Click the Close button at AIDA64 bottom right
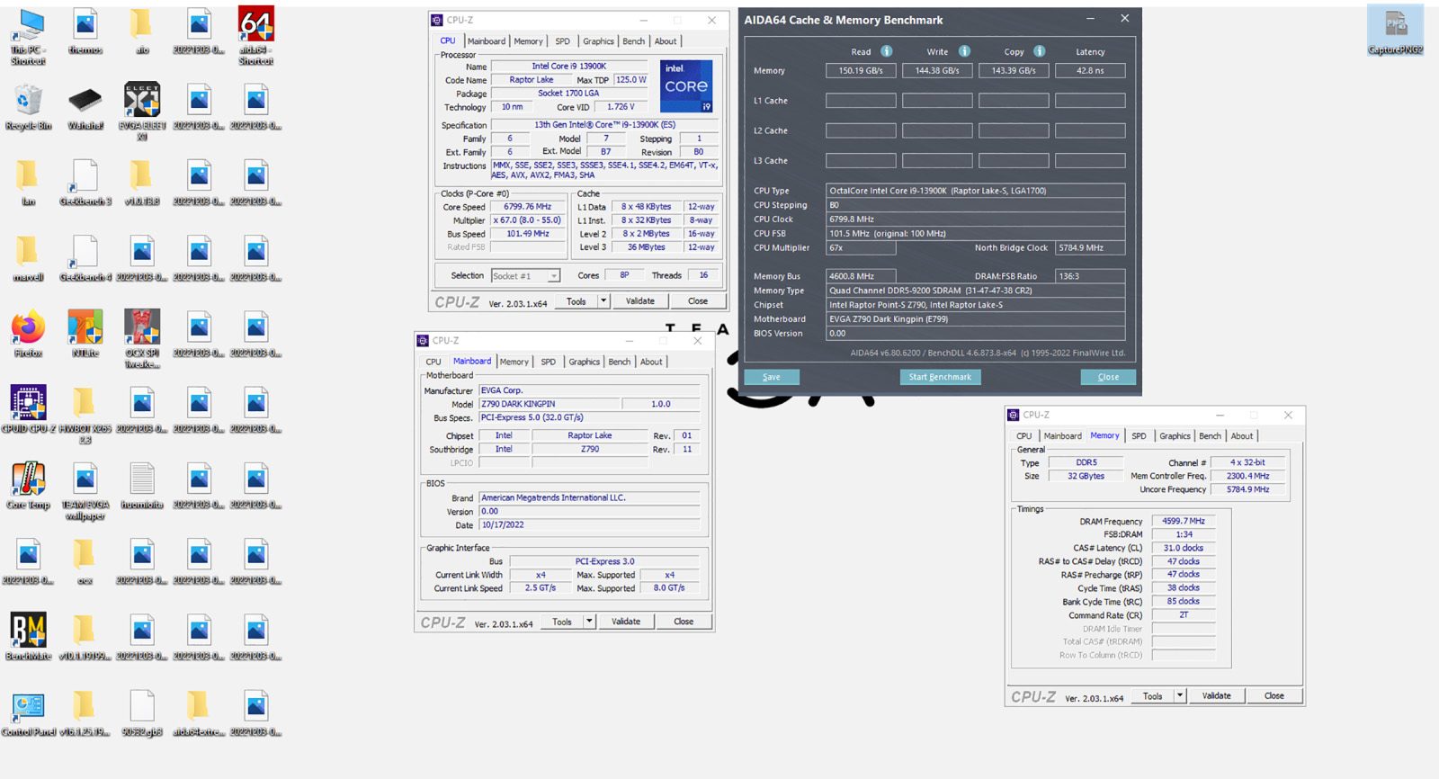The width and height of the screenshot is (1439, 779). pyautogui.click(x=1108, y=377)
